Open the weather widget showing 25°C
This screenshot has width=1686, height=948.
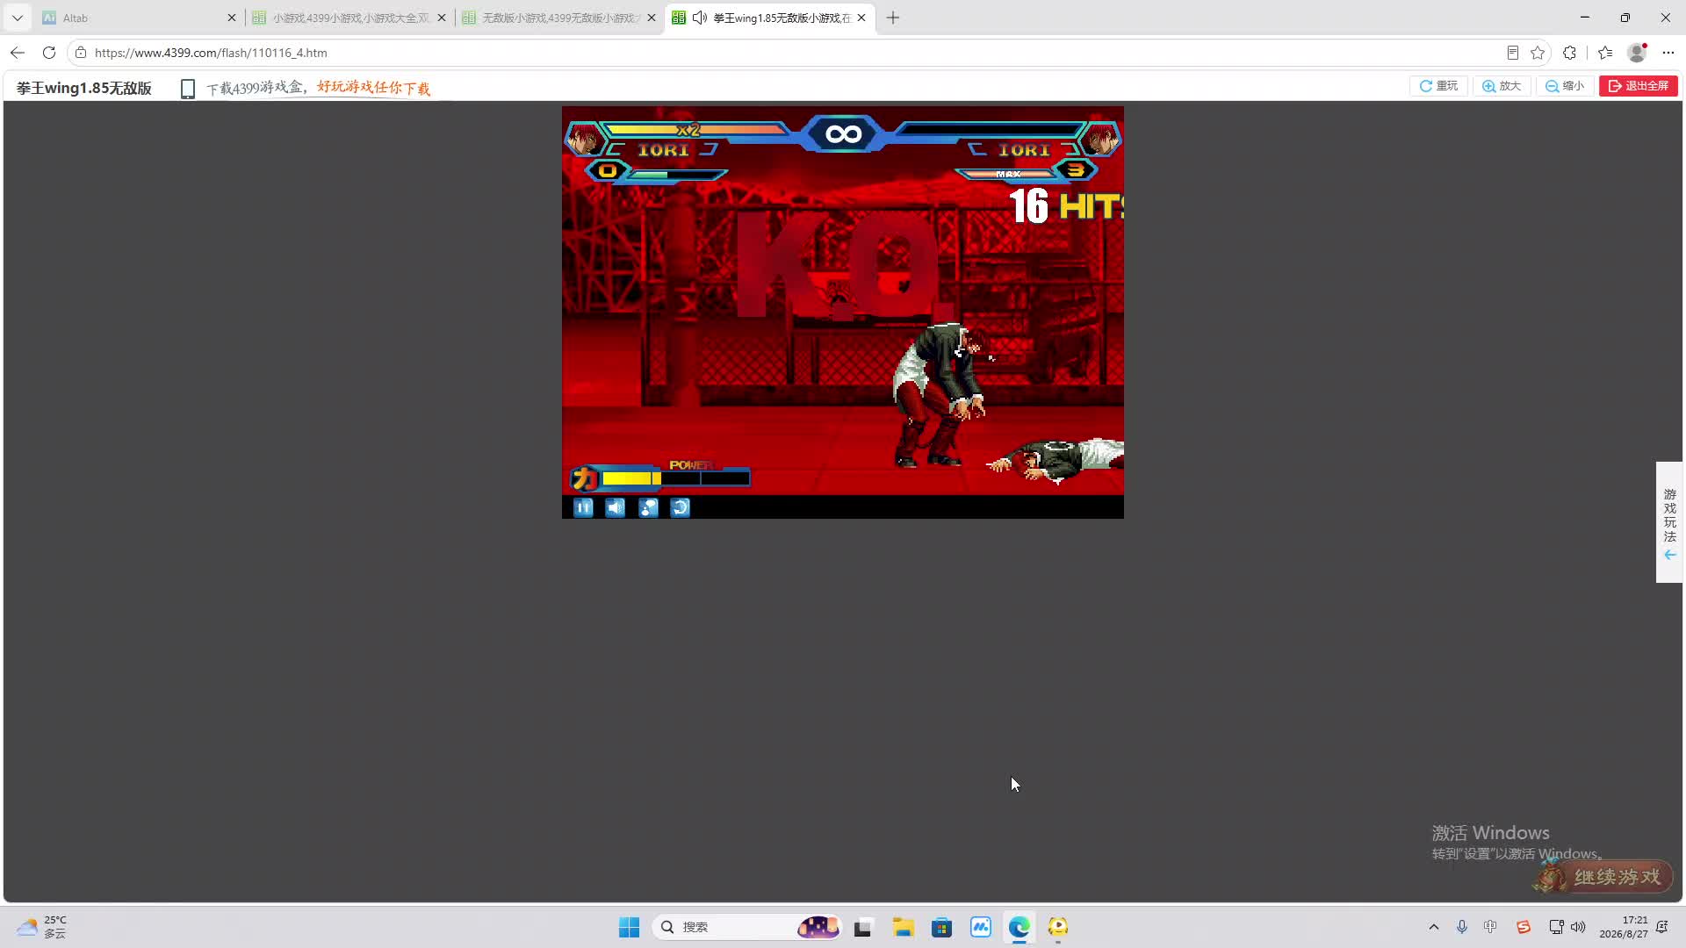(42, 927)
